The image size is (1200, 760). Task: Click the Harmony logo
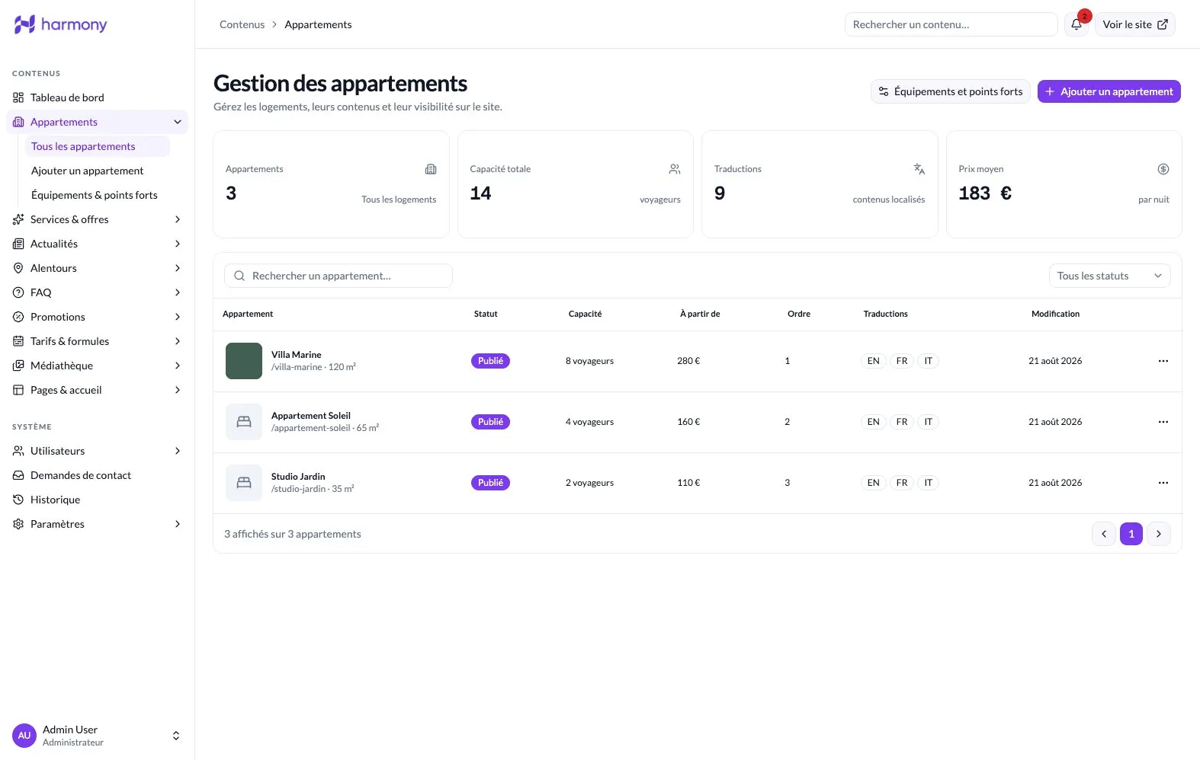pos(61,24)
